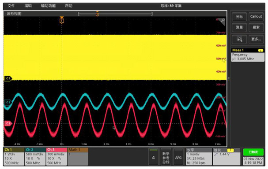Select the C3 channel handle marker
The height and width of the screenshot is (169, 268).
(8, 123)
